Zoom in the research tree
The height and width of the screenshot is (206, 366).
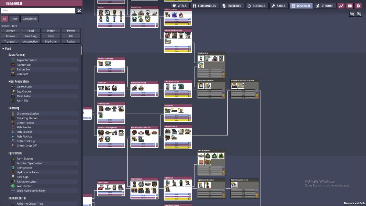tap(359, 14)
